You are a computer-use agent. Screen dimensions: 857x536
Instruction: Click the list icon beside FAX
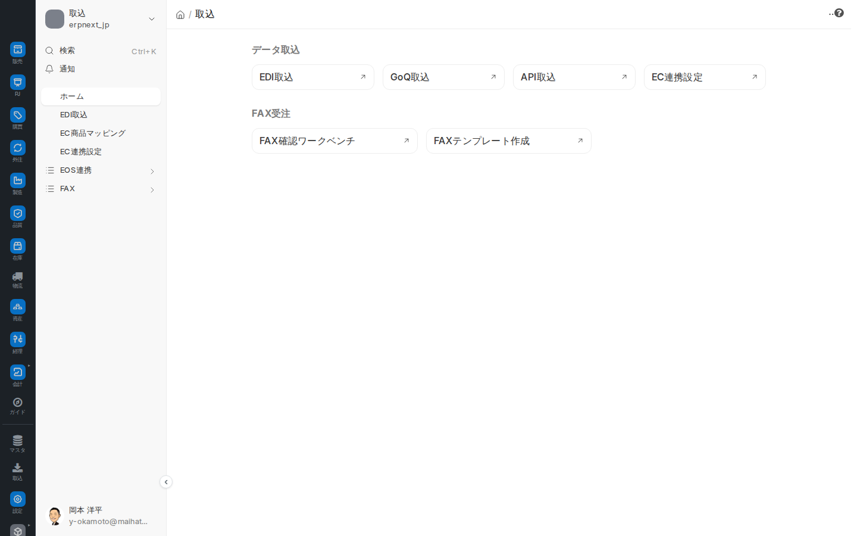point(50,189)
